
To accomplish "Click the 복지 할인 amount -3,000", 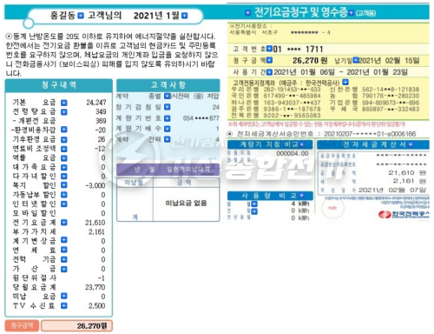I will pos(95,185).
